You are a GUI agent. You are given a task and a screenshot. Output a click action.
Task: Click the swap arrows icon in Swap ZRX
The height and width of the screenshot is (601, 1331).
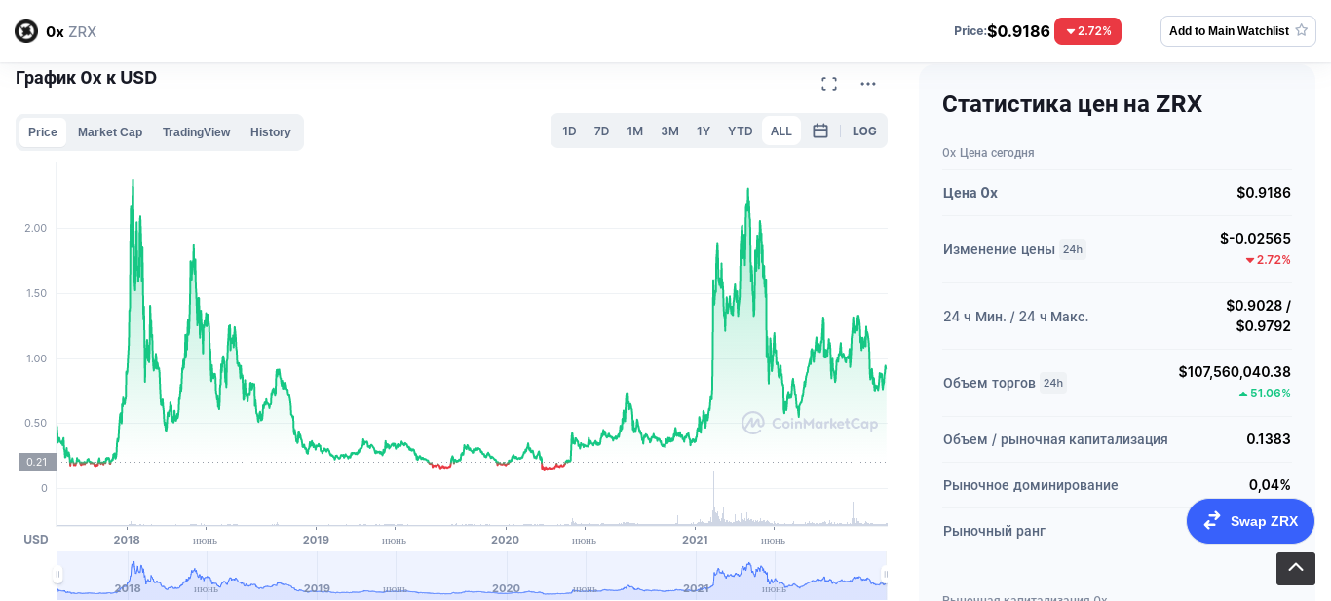click(1212, 521)
